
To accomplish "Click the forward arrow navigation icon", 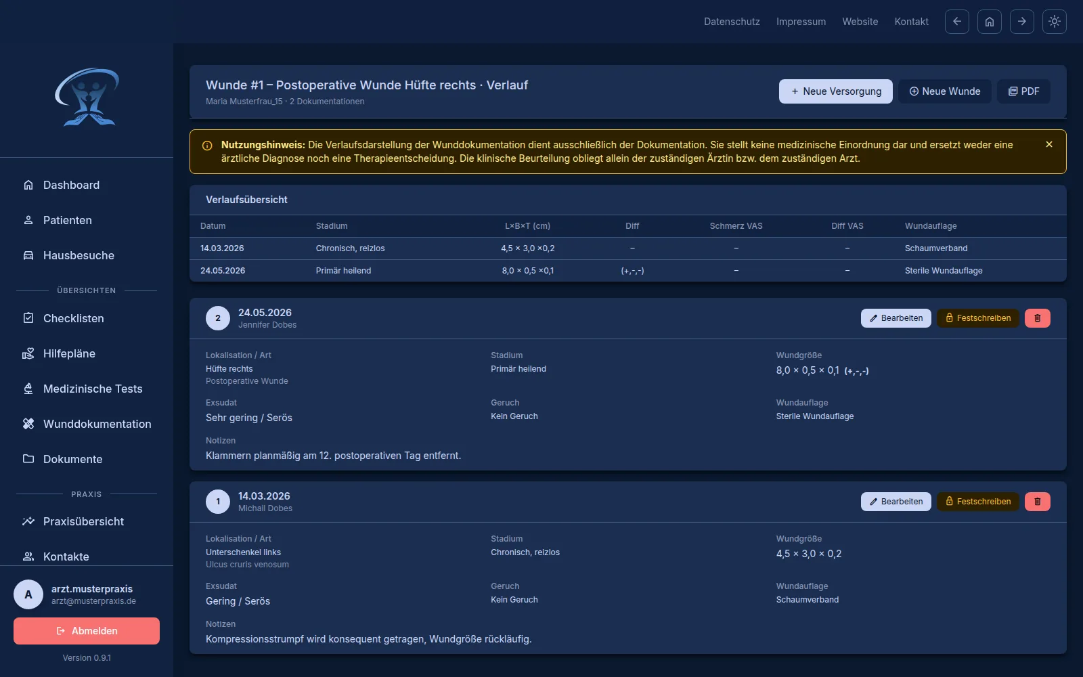I will click(1022, 22).
